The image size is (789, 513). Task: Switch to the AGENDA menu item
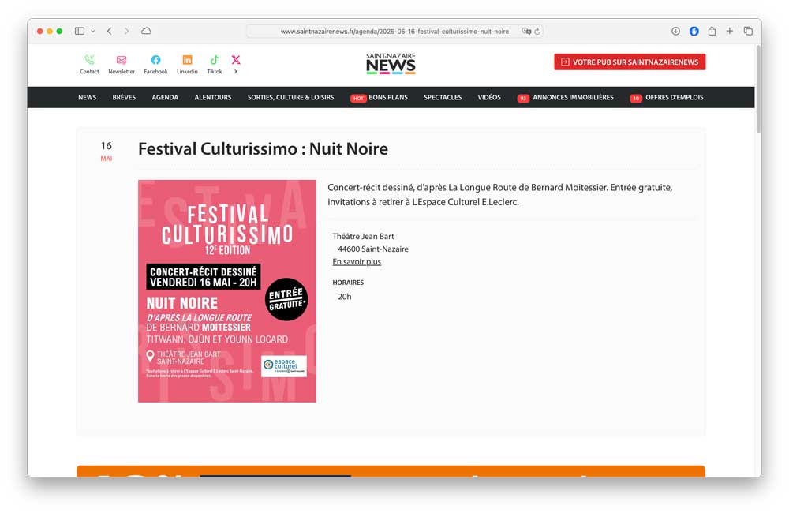[x=165, y=97]
